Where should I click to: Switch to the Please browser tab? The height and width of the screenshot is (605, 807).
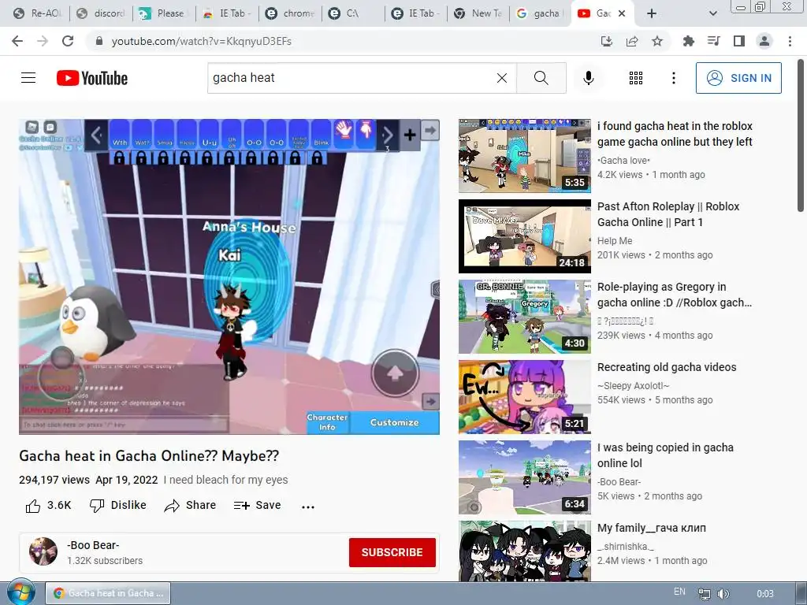pyautogui.click(x=164, y=13)
